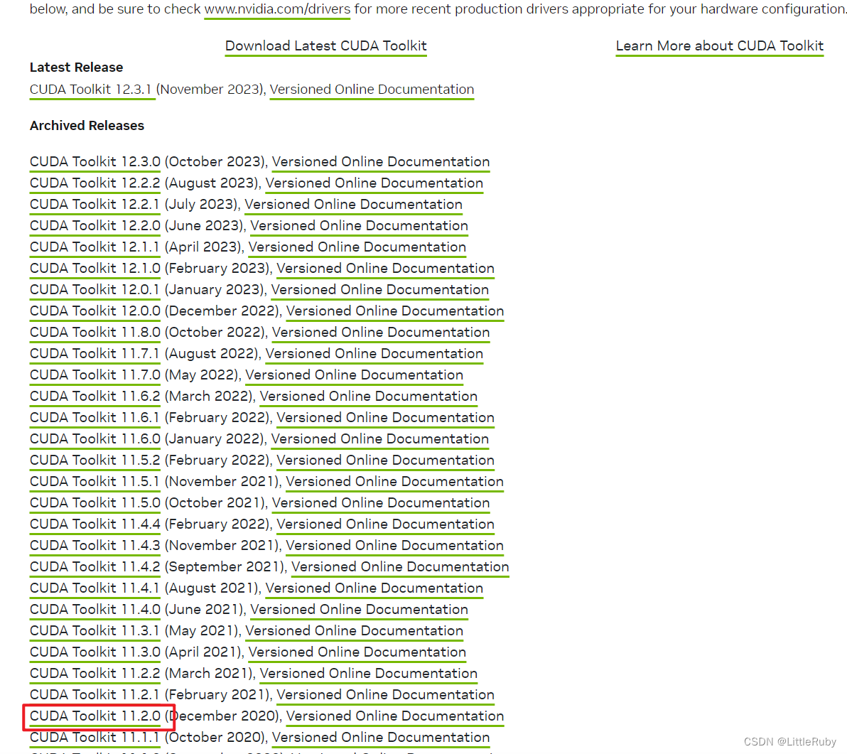Open CUDA Toolkit 11.4.1 link

click(95, 588)
